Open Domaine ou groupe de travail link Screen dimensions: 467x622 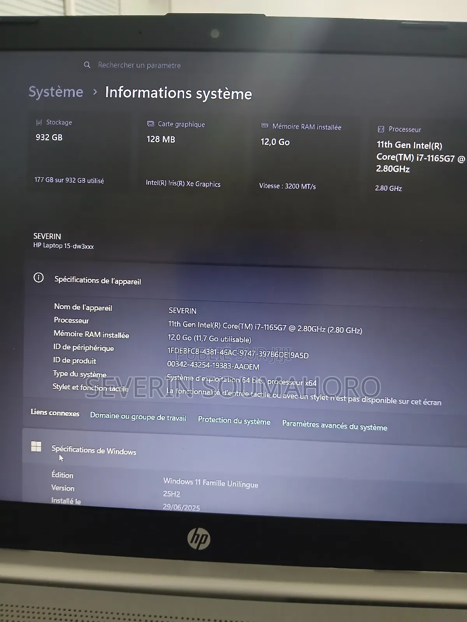pos(138,416)
